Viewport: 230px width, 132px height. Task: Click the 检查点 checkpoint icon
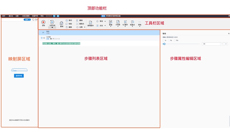(132, 22)
